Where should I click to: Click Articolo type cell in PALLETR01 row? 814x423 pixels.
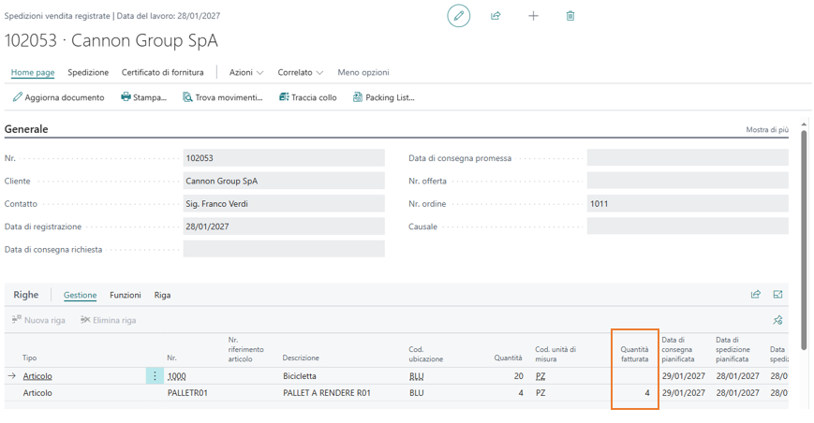point(37,393)
